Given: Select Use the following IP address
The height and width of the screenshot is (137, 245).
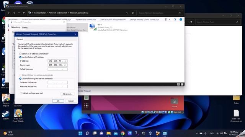Looking at the screenshot, I should [20, 57].
